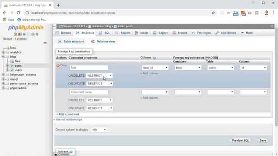This screenshot has height=156, width=278.
Task: Click the page vertical scrollbar
Action: (x=276, y=77)
